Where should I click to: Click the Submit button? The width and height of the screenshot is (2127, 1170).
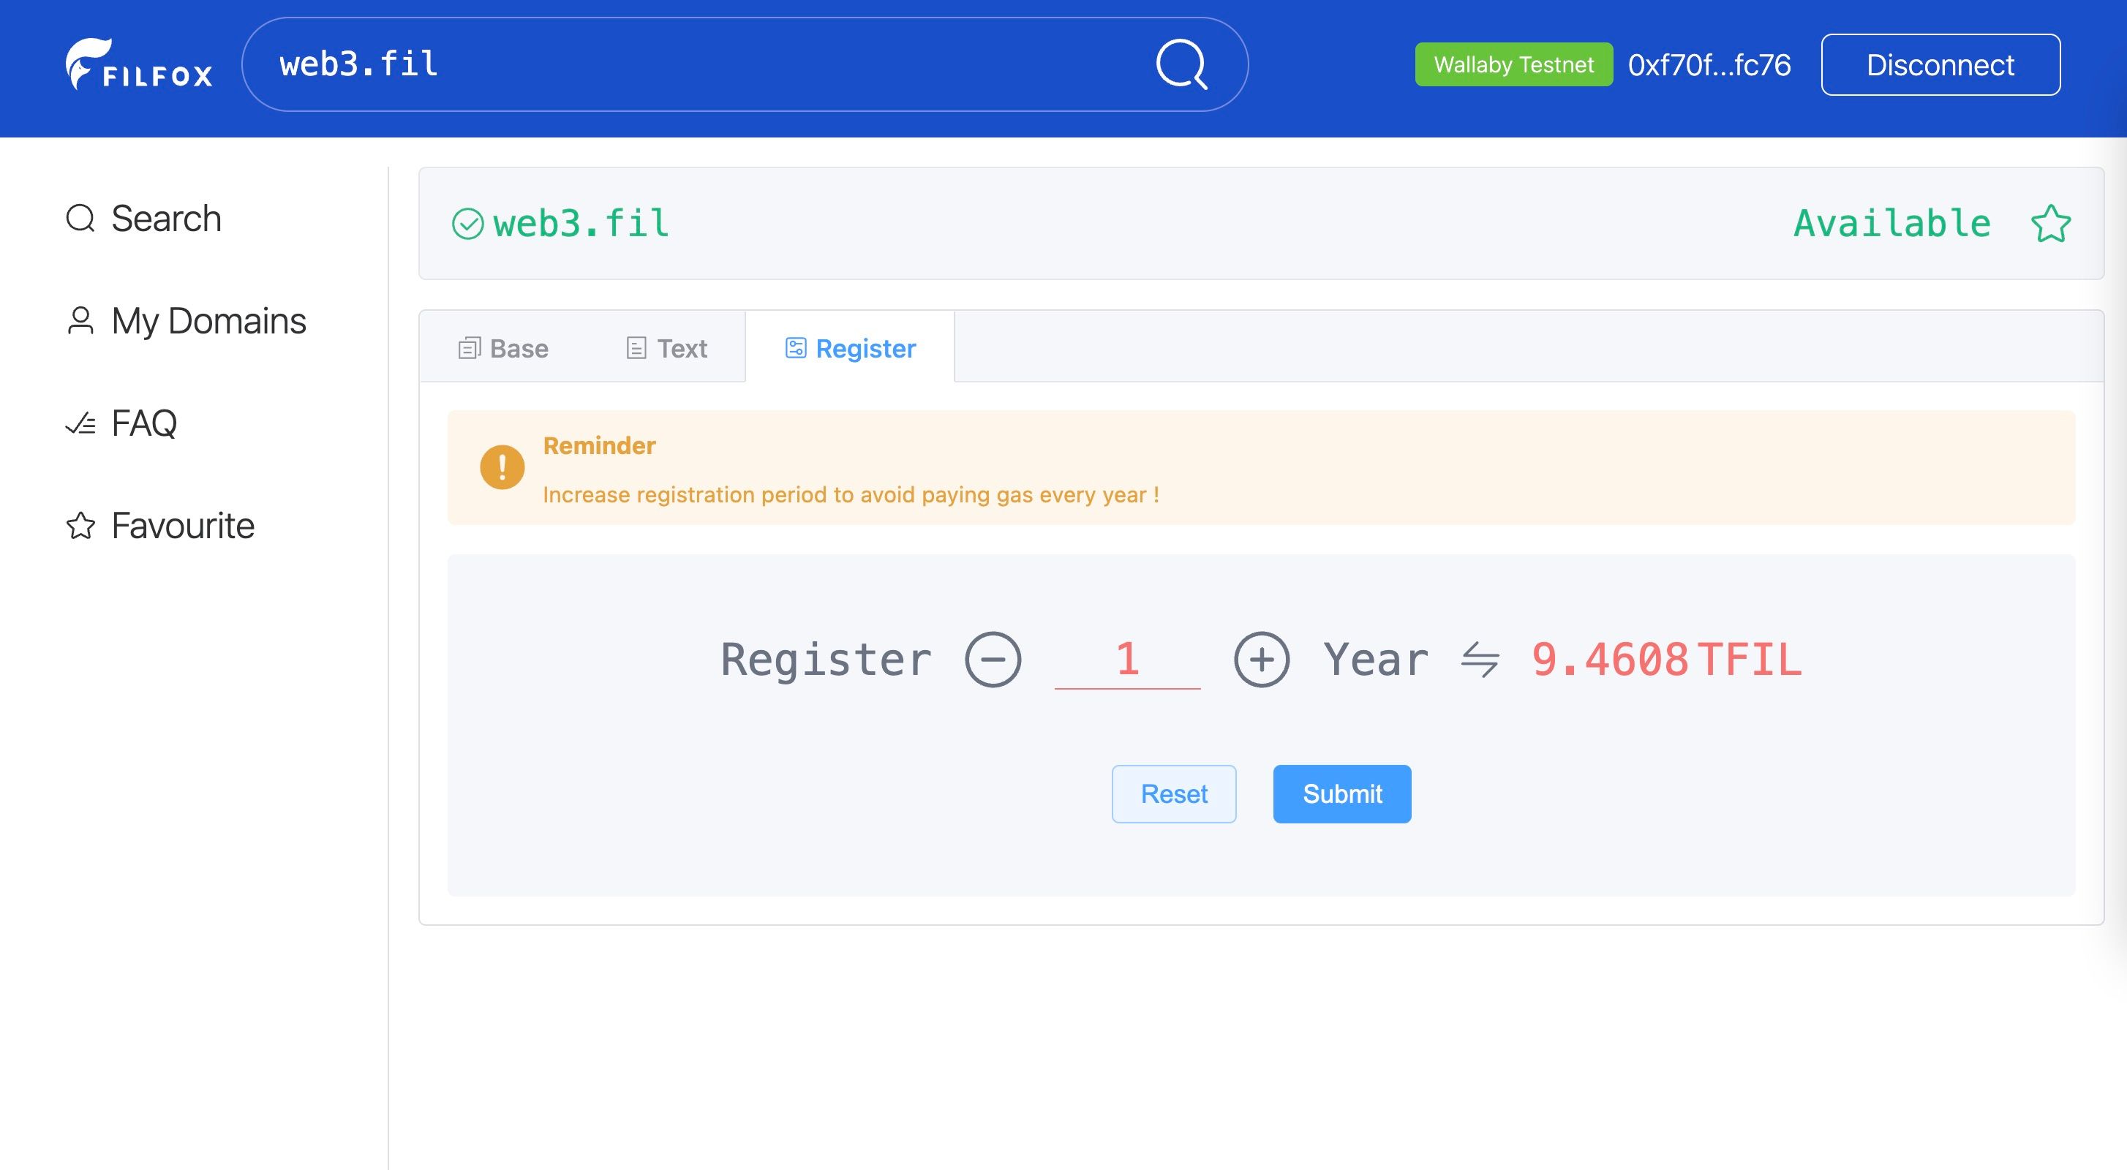click(x=1341, y=794)
